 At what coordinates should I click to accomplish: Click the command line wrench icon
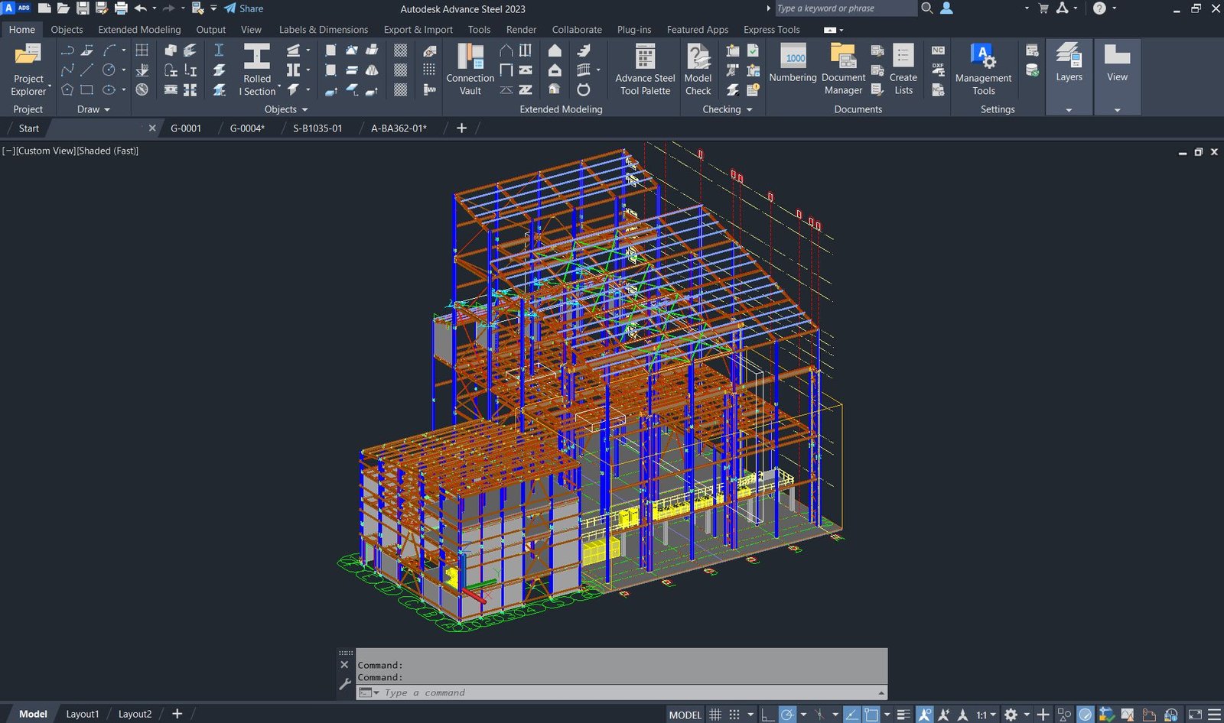[x=344, y=684]
